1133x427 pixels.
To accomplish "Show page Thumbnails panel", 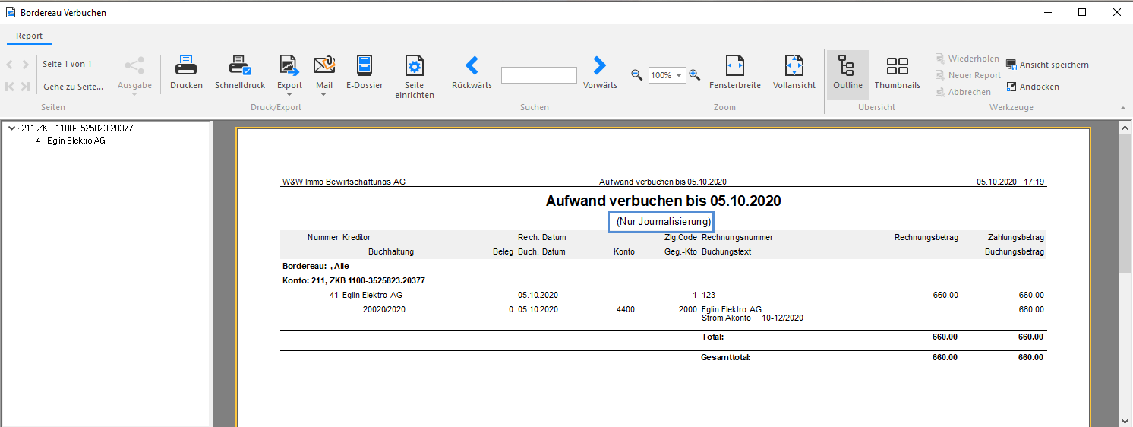I will point(897,74).
